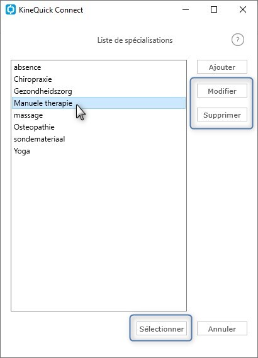Choose the Gezondheidszorg specialisation
The height and width of the screenshot is (358, 258).
pos(99,91)
